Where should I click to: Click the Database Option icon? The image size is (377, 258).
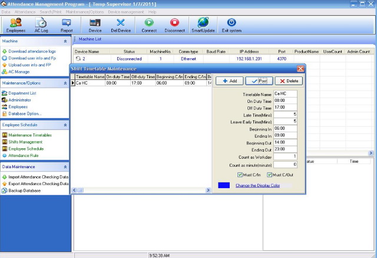[x=4, y=113]
